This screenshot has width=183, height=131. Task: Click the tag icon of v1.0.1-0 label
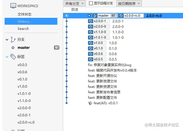[x=90, y=37]
